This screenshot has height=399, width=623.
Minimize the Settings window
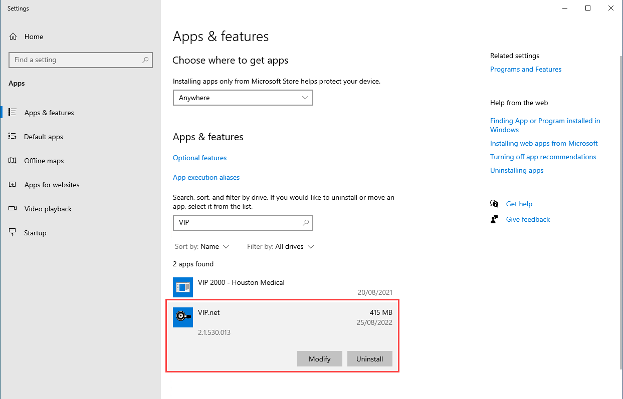click(x=565, y=8)
